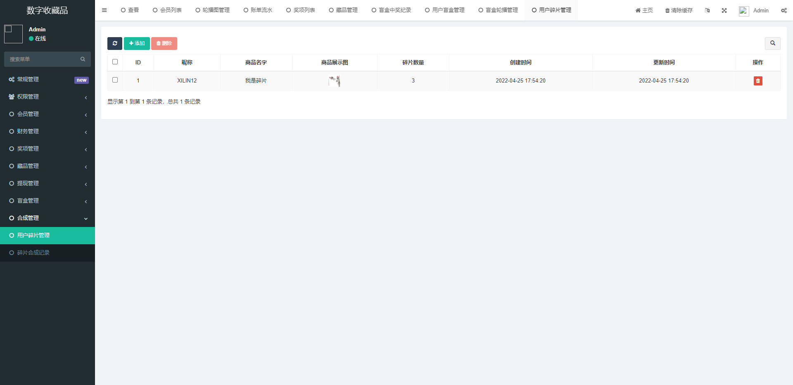Switch to the 盲盒中奖纪录 tab
Image resolution: width=793 pixels, height=385 pixels.
coord(392,10)
